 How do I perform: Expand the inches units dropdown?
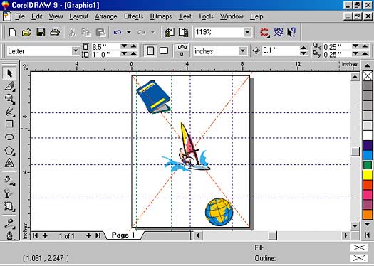[243, 50]
